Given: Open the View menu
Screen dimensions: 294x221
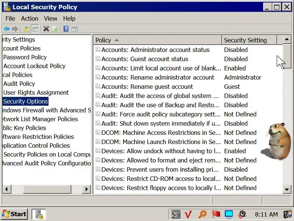Looking at the screenshot, I should pyautogui.click(x=51, y=18).
